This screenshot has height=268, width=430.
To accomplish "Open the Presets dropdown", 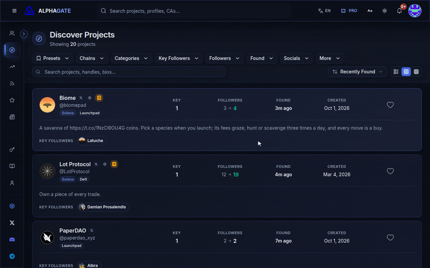I will tap(53, 58).
